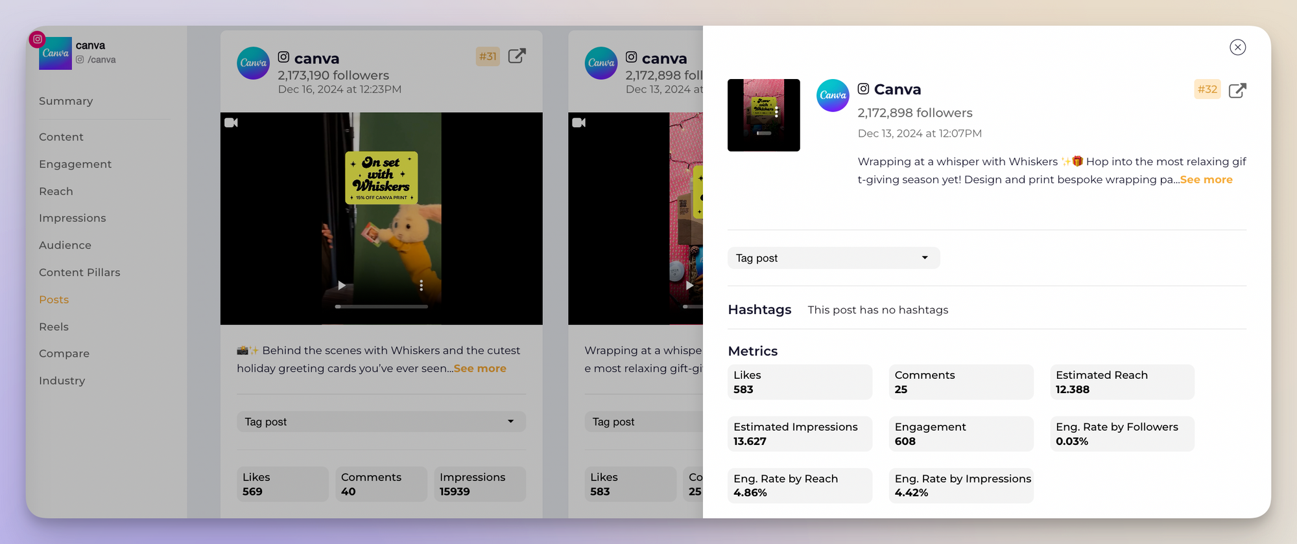The image size is (1297, 544).
Task: Click Instagram badge on sidebar profile logo
Action: click(38, 39)
